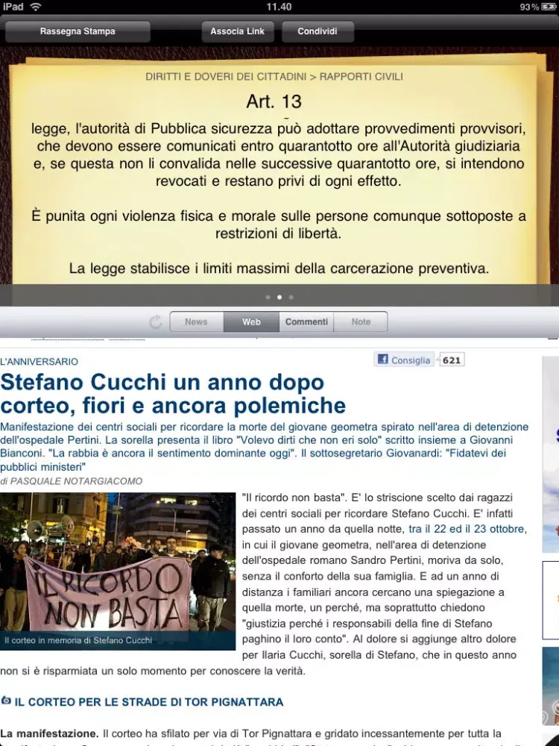This screenshot has height=746, width=559.
Task: Click the 621 recommendation count
Action: tap(451, 360)
